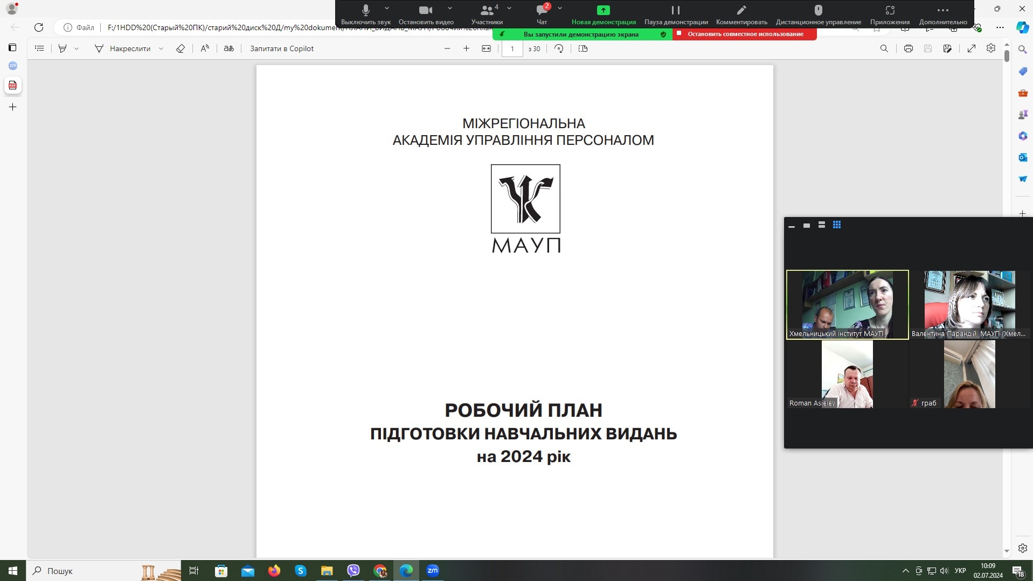Select Валентина Парандій video tile
The height and width of the screenshot is (581, 1033).
click(x=970, y=305)
